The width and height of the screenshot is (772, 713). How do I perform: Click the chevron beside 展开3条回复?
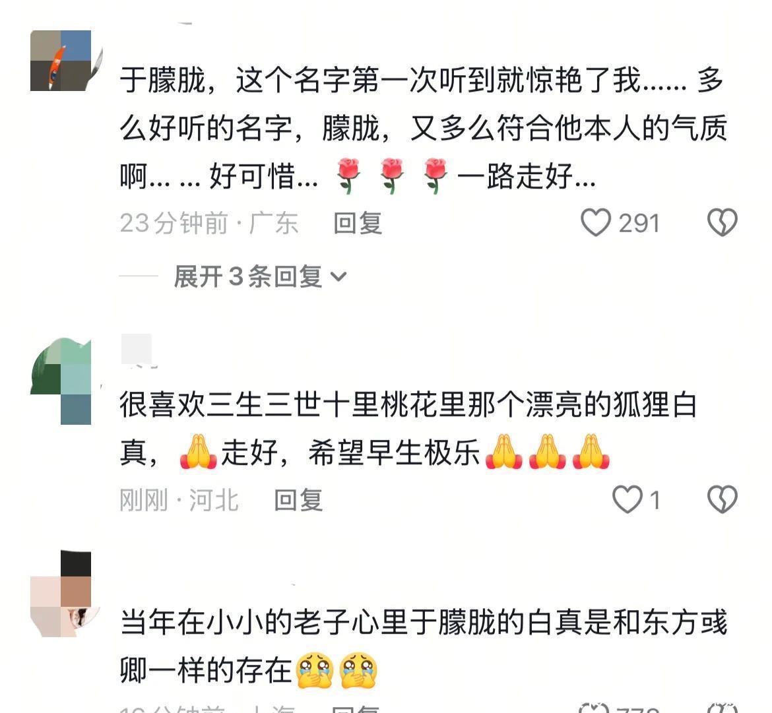[338, 277]
